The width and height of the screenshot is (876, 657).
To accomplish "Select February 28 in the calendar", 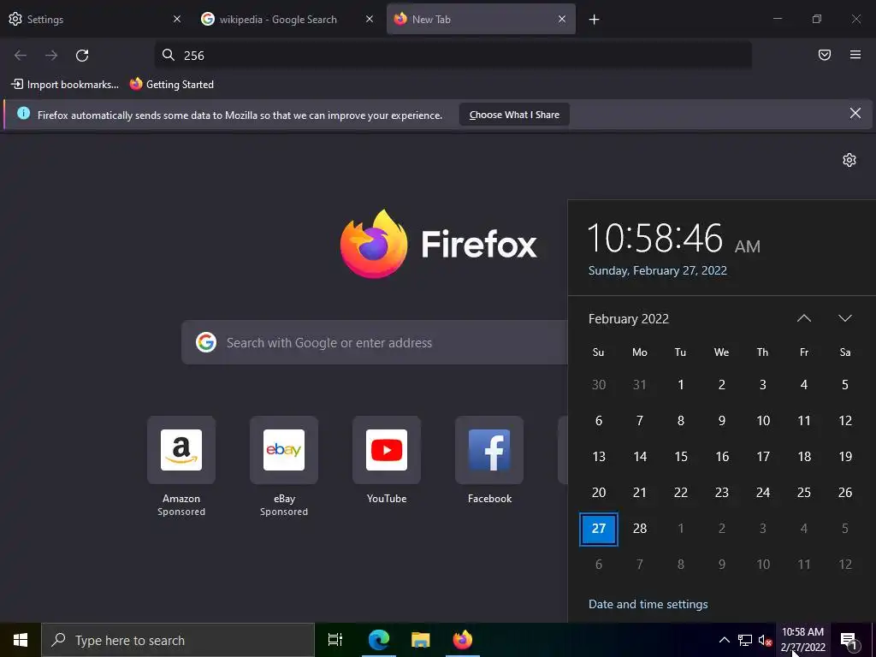I will [640, 529].
